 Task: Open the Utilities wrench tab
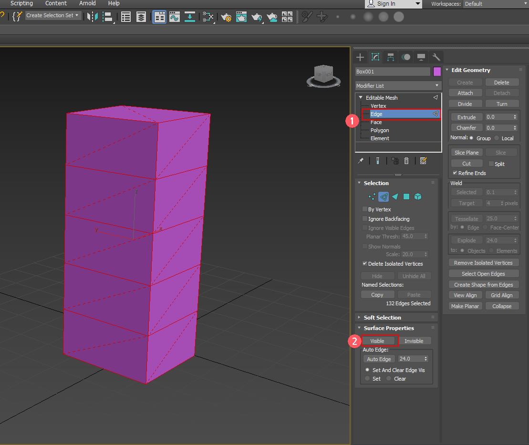(x=436, y=57)
